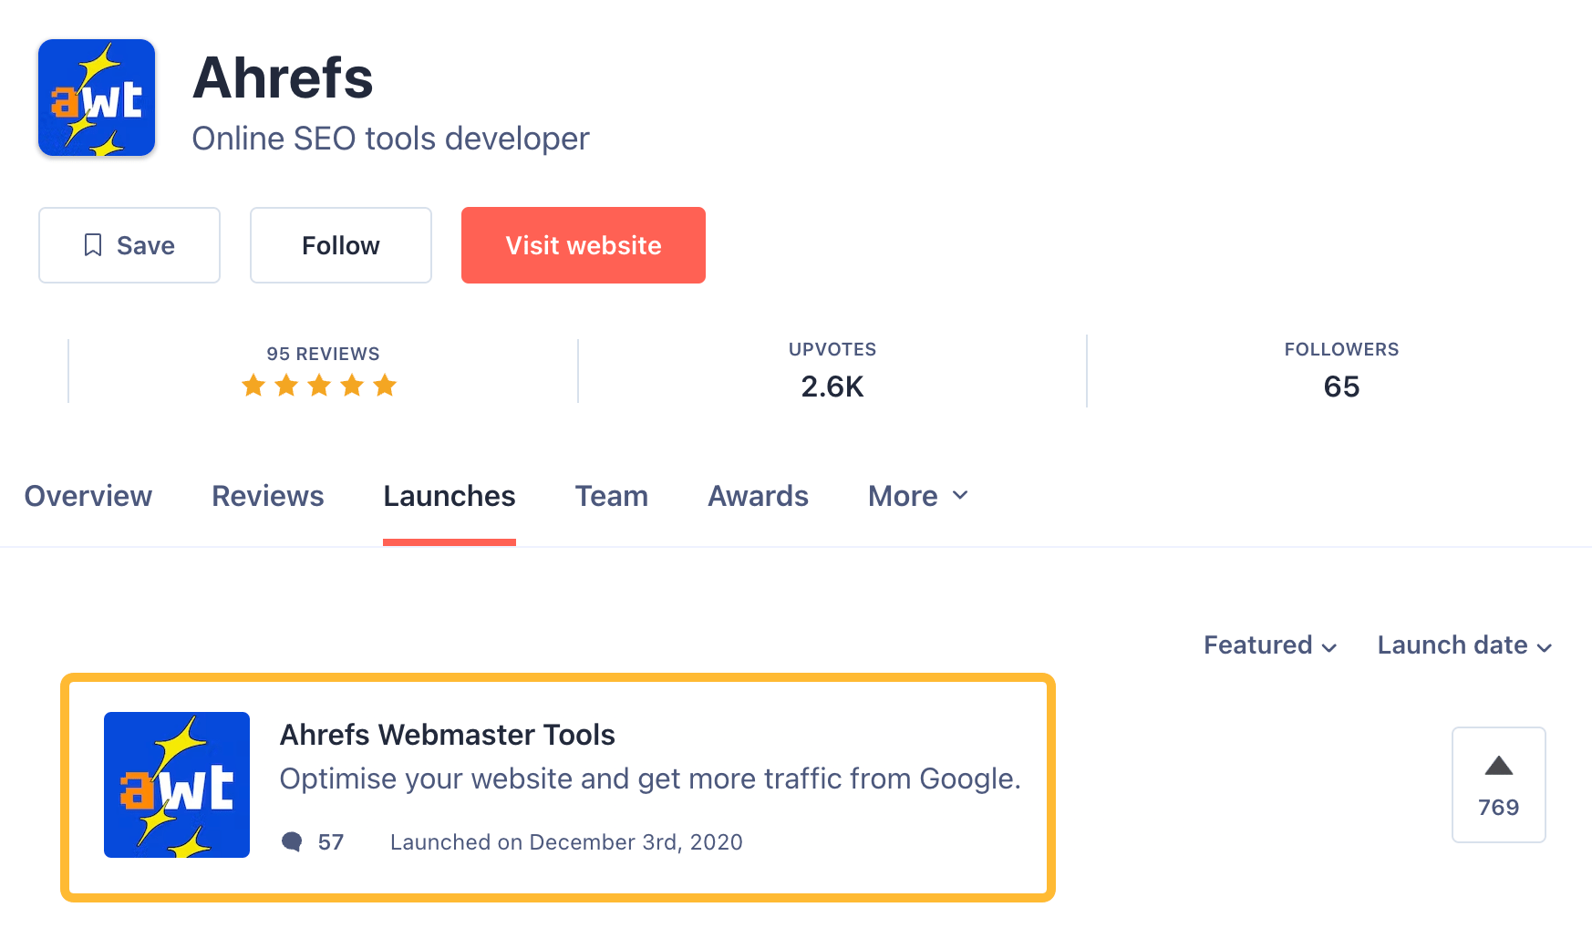Open the Awards tab
This screenshot has height=928, width=1592.
[x=758, y=495]
